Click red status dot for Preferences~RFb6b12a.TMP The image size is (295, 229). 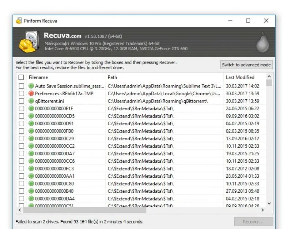(31, 93)
